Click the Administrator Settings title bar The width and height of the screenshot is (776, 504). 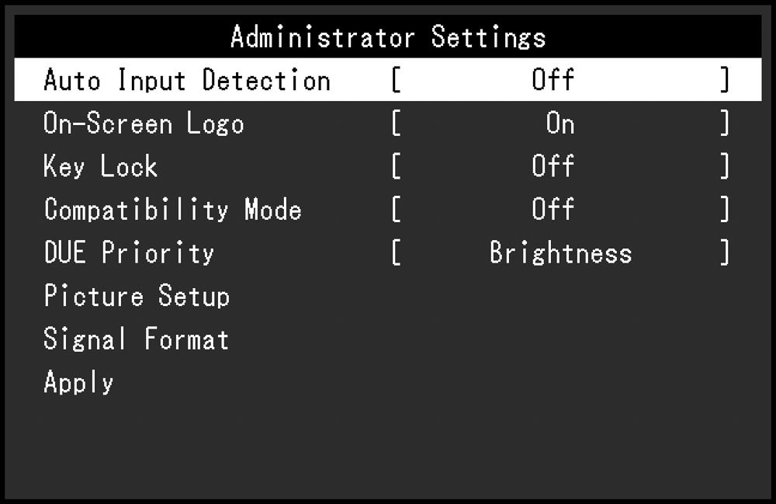click(387, 36)
